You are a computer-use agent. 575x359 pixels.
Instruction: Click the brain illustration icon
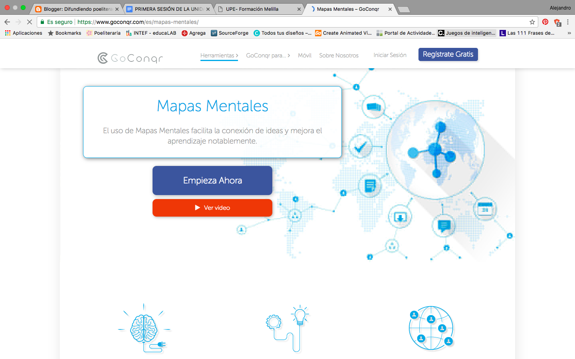[144, 329]
